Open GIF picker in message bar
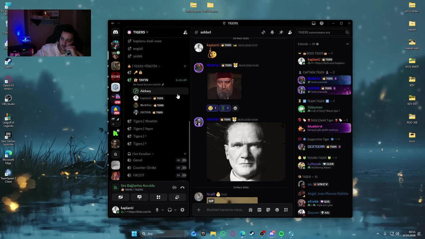 pyautogui.click(x=259, y=210)
